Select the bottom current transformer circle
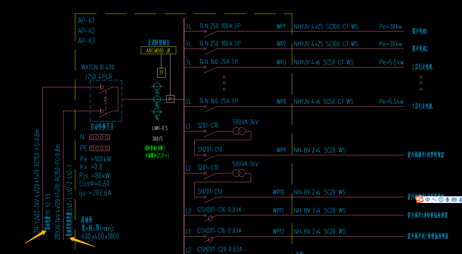The width and height of the screenshot is (462, 254). tap(157, 112)
